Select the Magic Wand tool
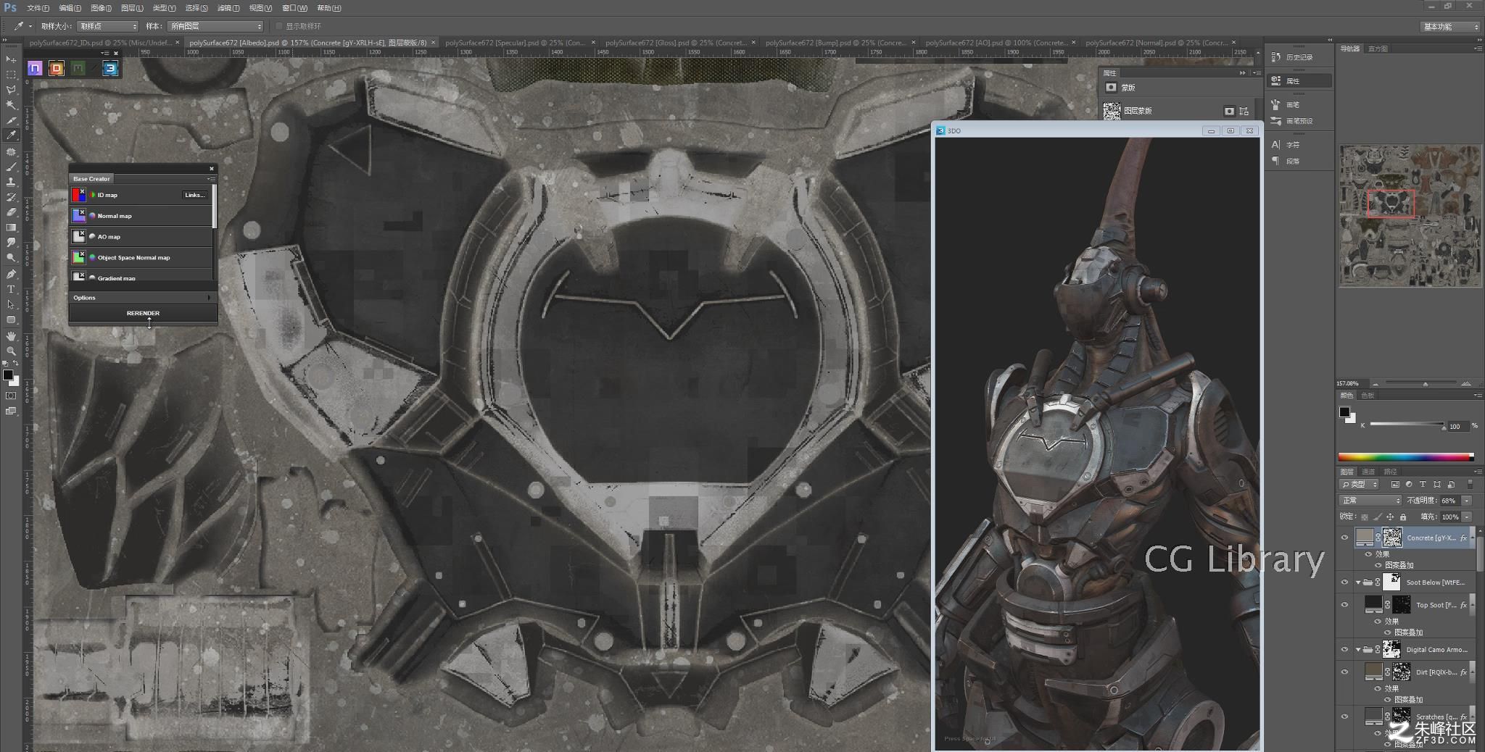The image size is (1485, 752). (x=11, y=105)
